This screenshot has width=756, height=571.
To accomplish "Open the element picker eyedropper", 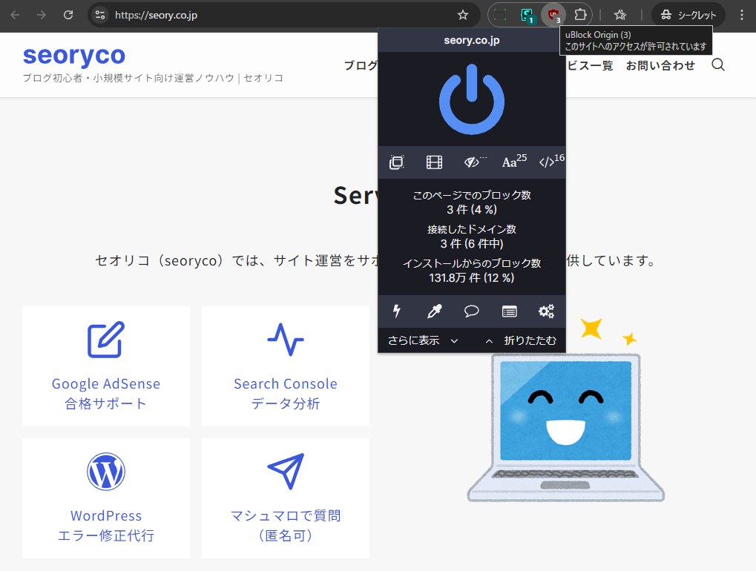I will pyautogui.click(x=434, y=311).
